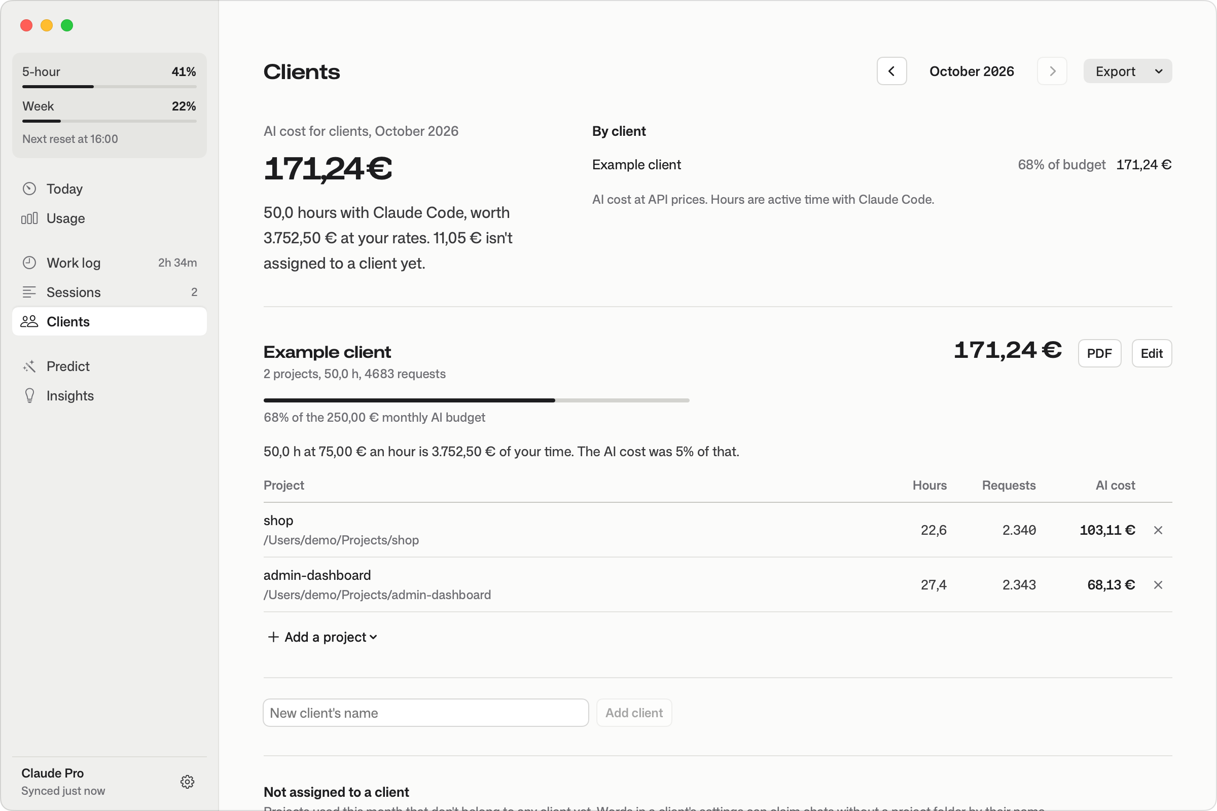Click the Claude Pro plan label
The height and width of the screenshot is (811, 1217).
coord(52,773)
